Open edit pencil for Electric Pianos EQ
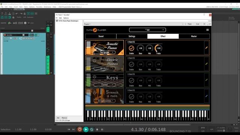 click(x=207, y=64)
